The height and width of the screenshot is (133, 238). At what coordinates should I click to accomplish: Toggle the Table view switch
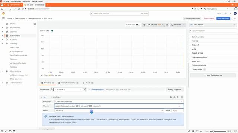[138, 25]
